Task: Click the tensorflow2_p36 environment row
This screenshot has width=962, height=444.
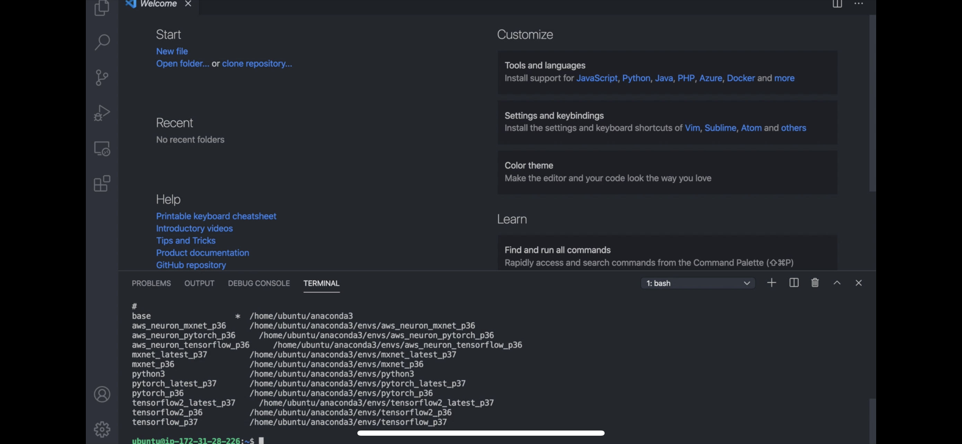Action: tap(291, 413)
